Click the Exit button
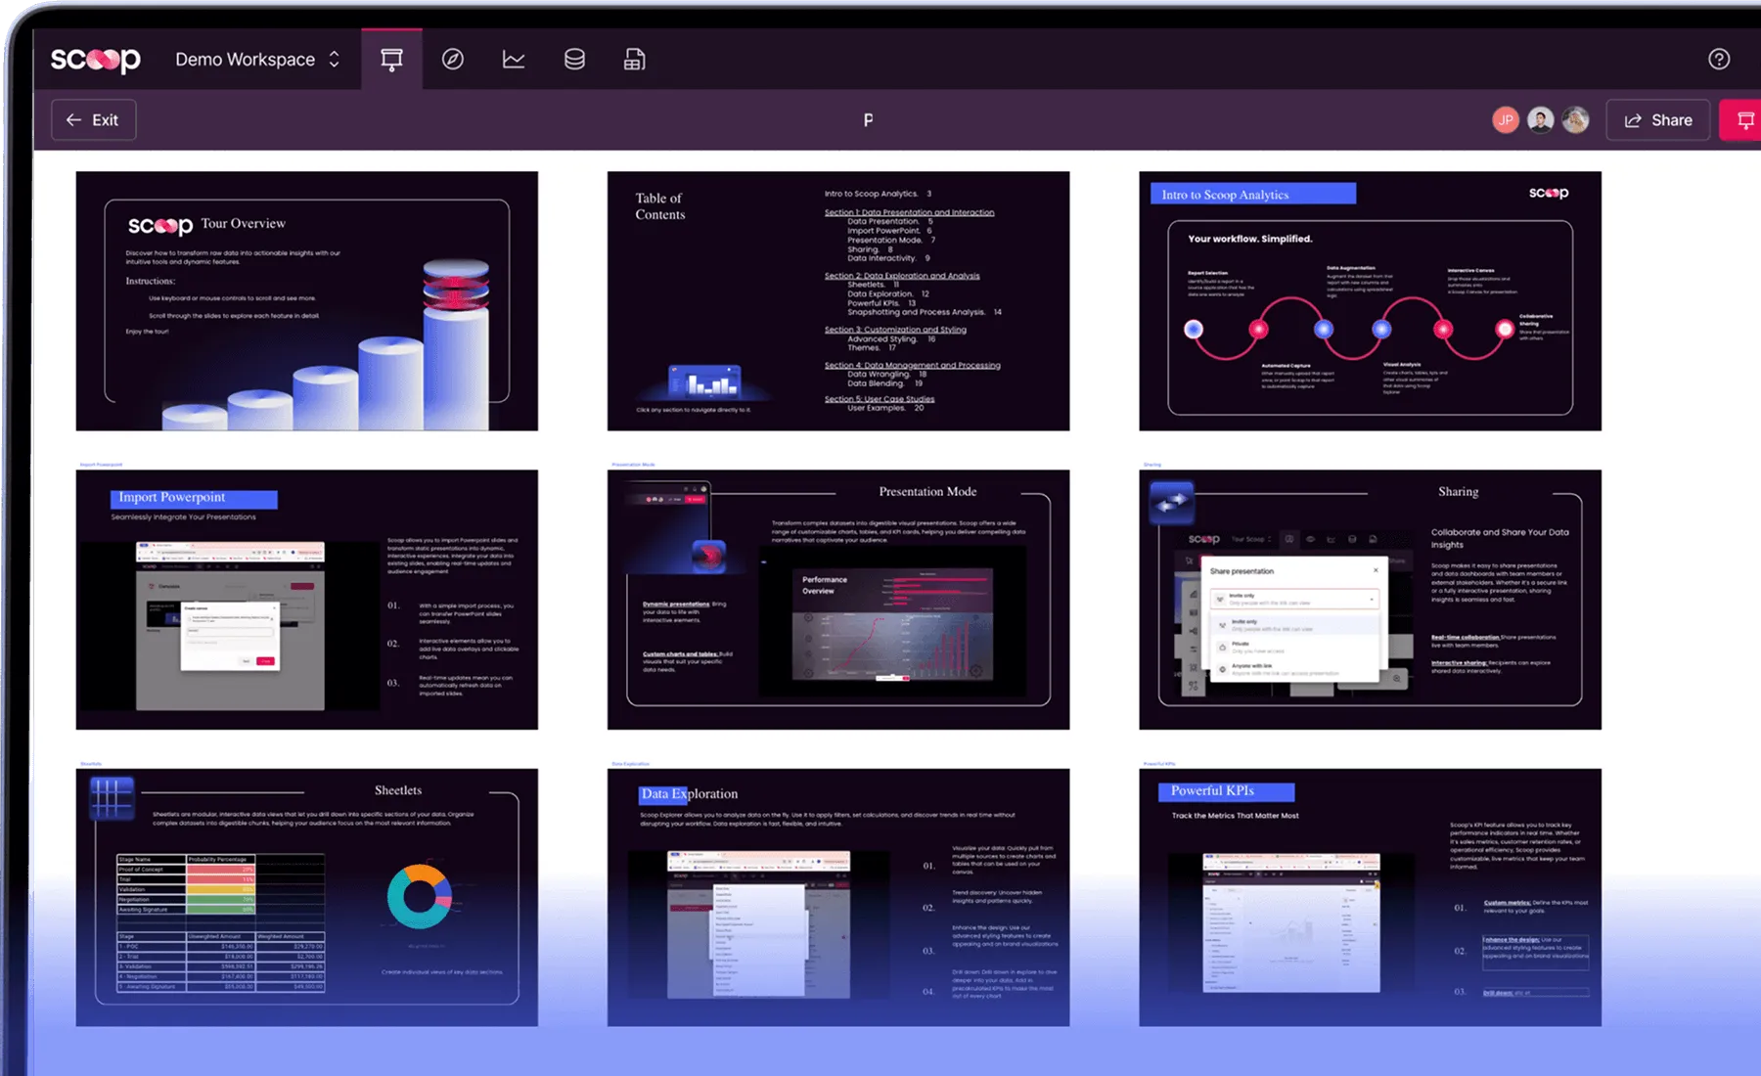Viewport: 1761px width, 1076px height. (x=93, y=120)
